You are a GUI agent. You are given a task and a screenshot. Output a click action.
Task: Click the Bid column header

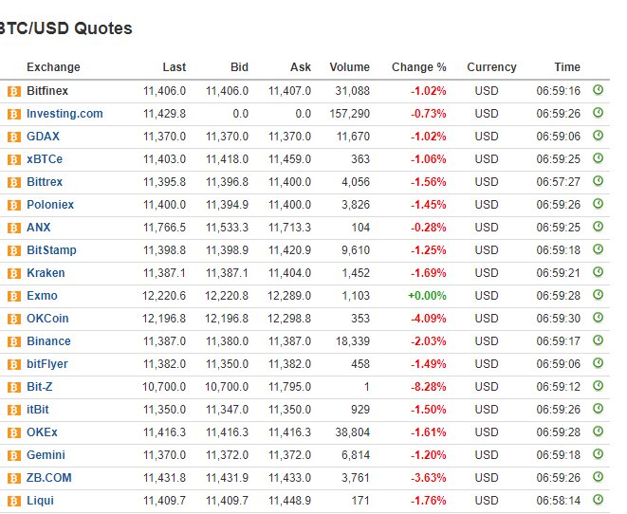point(240,67)
